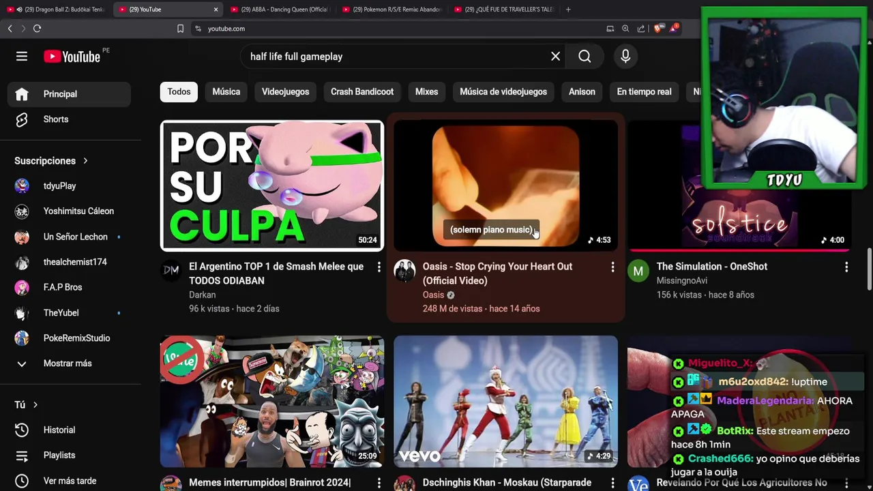Open Oasis Stop Crying thumbnail
The height and width of the screenshot is (491, 873).
505,186
